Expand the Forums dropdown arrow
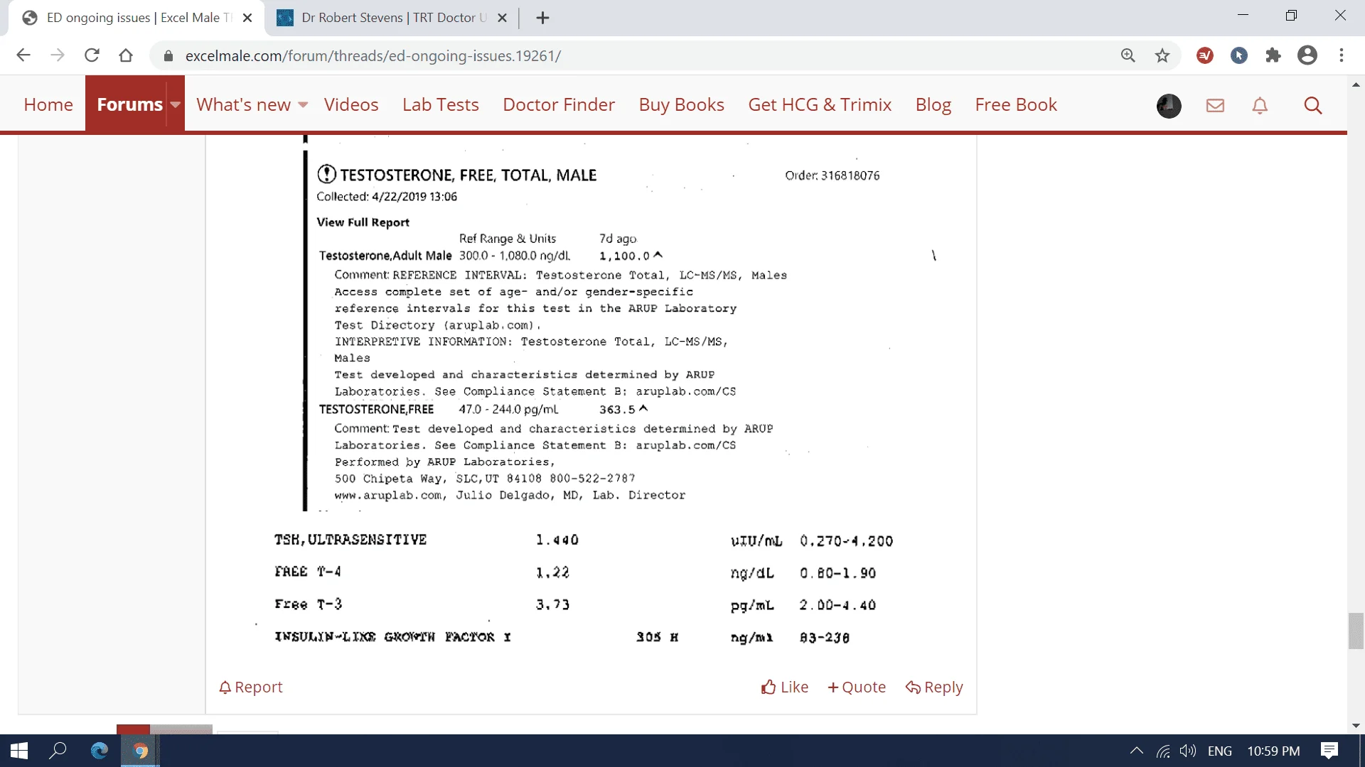1365x767 pixels. 175,104
